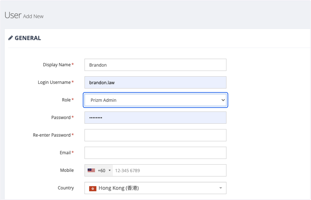Click the 'Password' label
This screenshot has width=311, height=200.
[61, 118]
